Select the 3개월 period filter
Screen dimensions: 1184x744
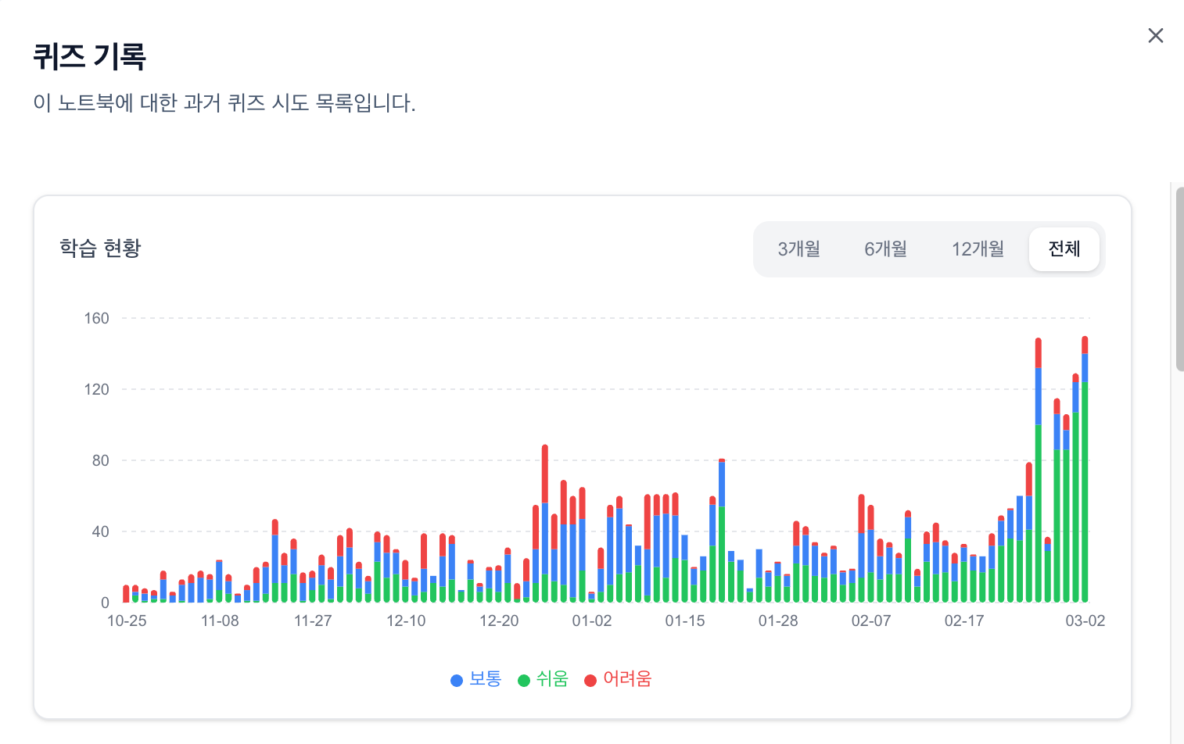[x=799, y=249]
